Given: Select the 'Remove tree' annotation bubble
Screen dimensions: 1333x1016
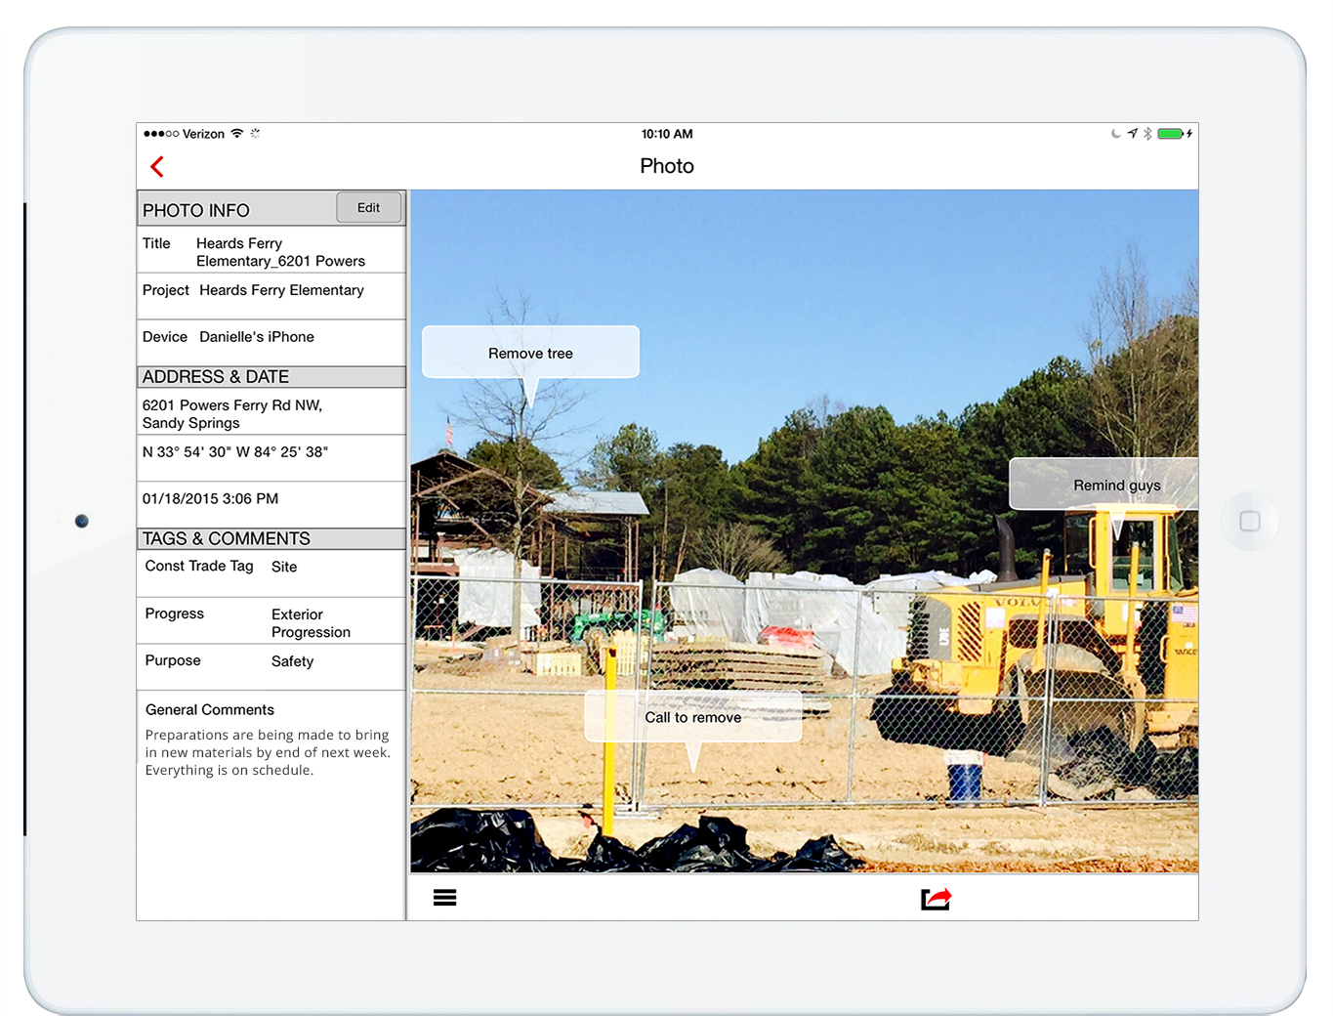Looking at the screenshot, I should click(530, 353).
